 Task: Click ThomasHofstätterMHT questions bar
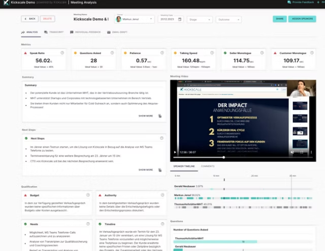(215, 241)
